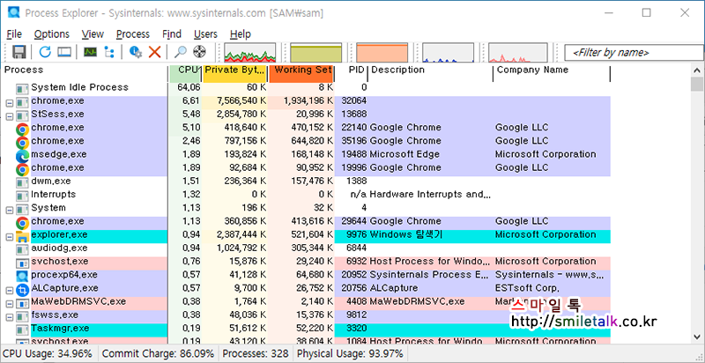Sort by the Private Bytes column header
The height and width of the screenshot is (363, 705).
click(x=234, y=73)
